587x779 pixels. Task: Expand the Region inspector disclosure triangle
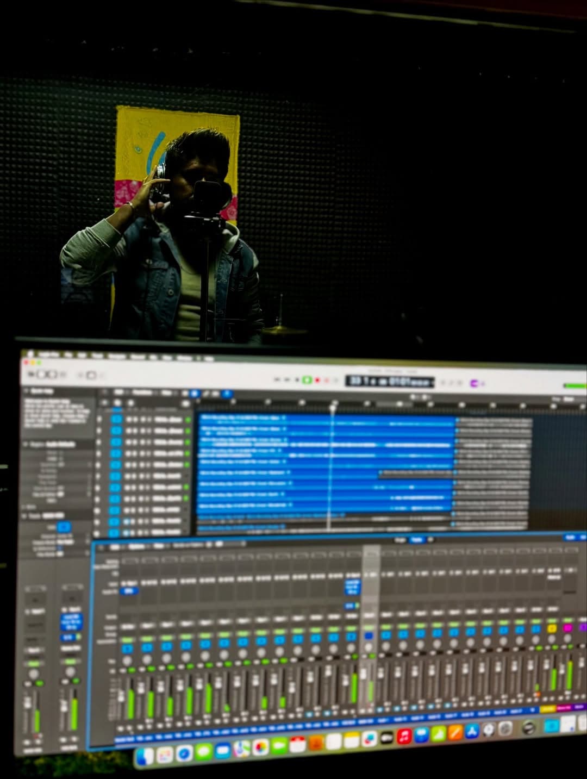pos(25,444)
